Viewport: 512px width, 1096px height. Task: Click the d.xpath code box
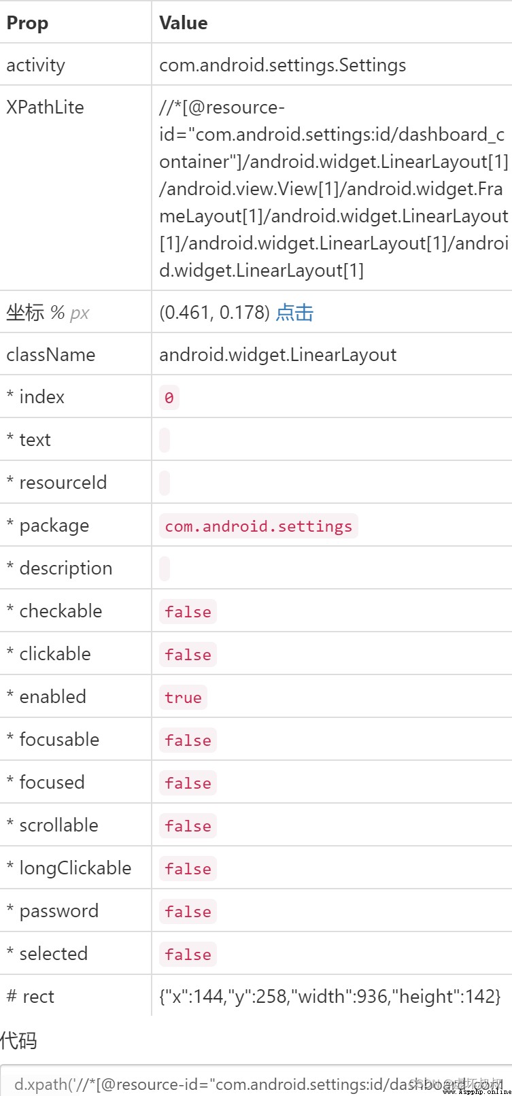256,1081
